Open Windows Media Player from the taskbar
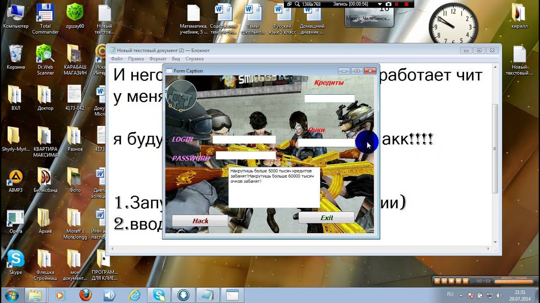540x303 pixels. click(x=59, y=295)
